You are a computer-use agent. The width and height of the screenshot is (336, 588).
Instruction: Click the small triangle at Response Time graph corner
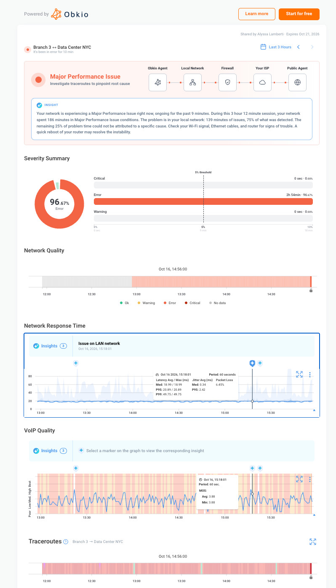point(314,410)
